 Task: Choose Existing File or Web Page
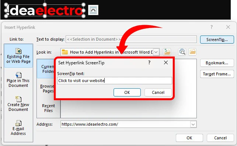tap(18, 56)
